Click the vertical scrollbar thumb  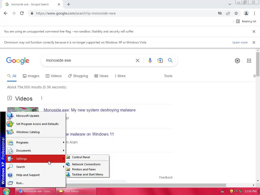tap(258, 64)
